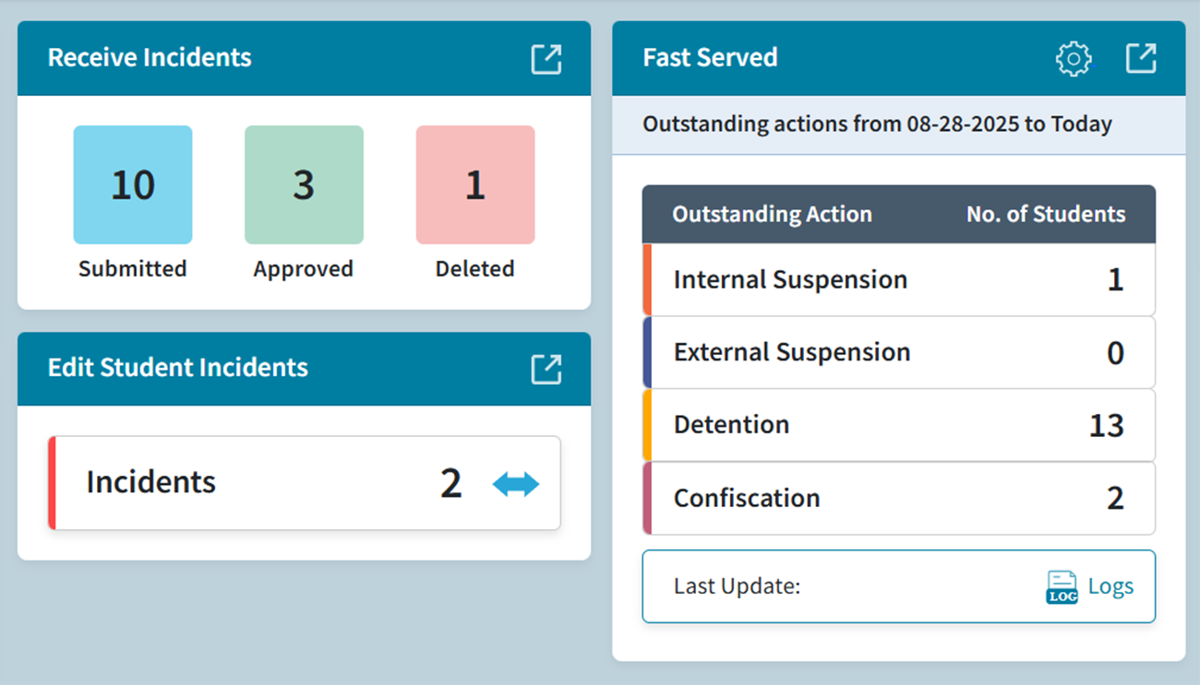Open the Detention outstanding action
Viewport: 1200px width, 685px height.
tap(898, 424)
